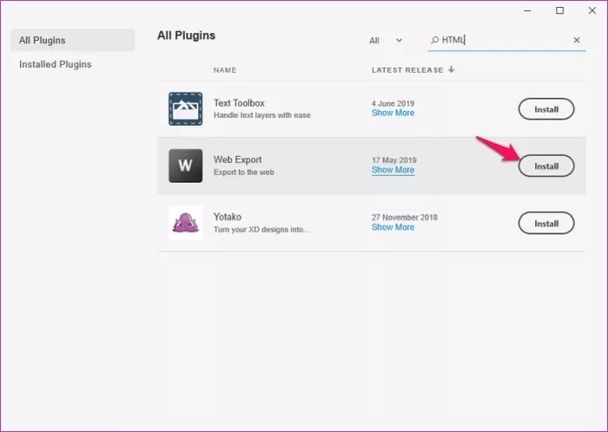Maximize the plugins window
The image size is (608, 432).
pos(559,10)
